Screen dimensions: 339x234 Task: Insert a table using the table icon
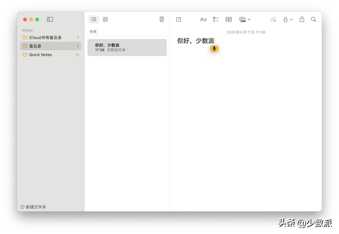[229, 19]
